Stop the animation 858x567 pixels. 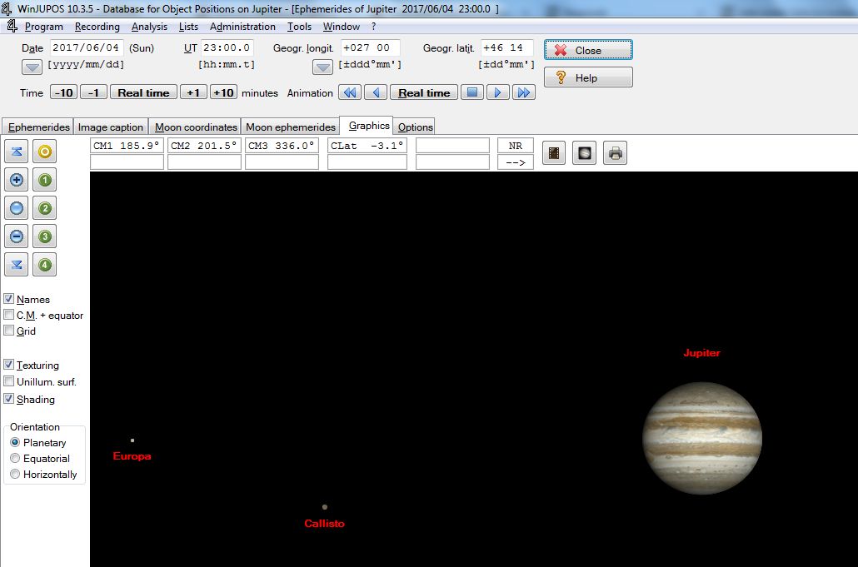pos(472,92)
